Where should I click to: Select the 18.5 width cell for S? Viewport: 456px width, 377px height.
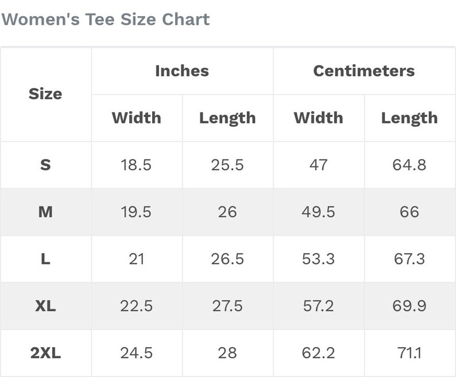(136, 165)
